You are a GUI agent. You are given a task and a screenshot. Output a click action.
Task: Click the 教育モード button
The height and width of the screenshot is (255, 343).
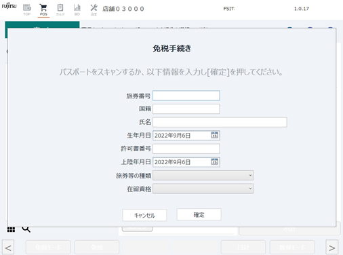(x=292, y=248)
